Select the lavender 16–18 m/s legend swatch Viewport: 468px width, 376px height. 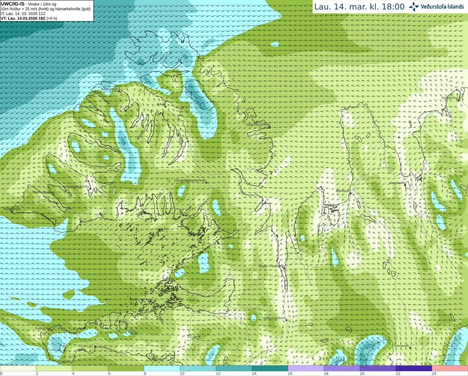[306, 368]
